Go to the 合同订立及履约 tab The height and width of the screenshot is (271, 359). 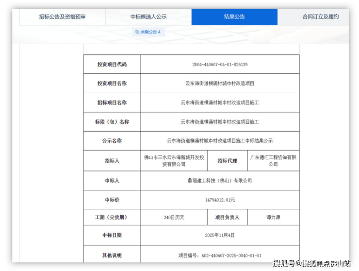coord(320,17)
